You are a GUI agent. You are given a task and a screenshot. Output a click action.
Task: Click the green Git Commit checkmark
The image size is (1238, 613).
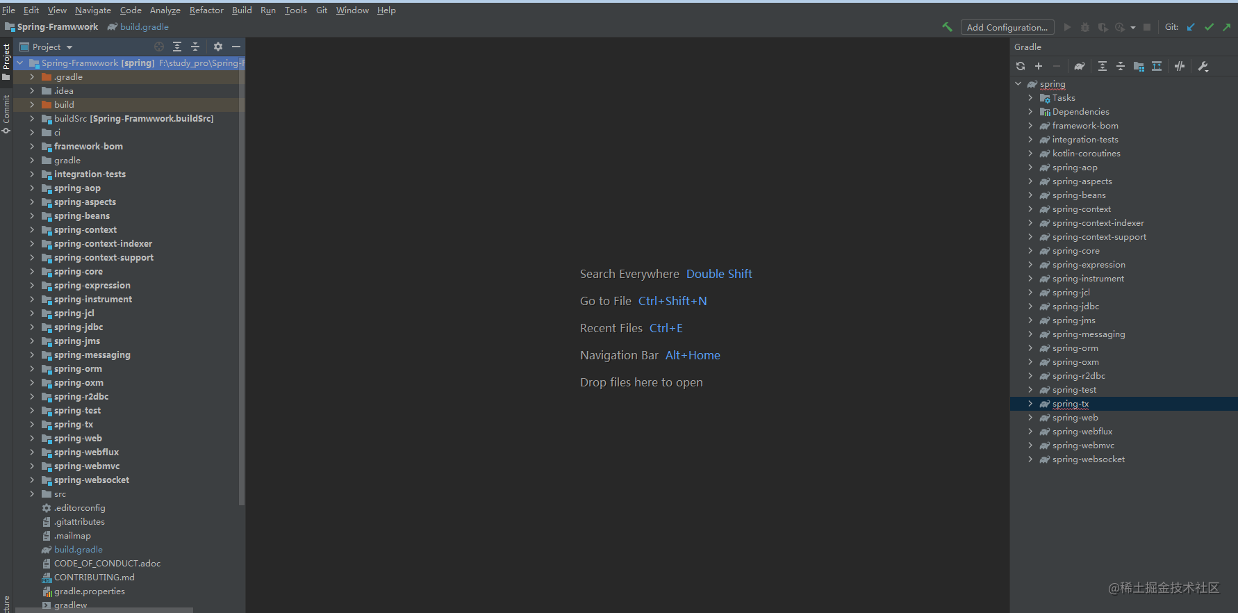click(x=1209, y=27)
